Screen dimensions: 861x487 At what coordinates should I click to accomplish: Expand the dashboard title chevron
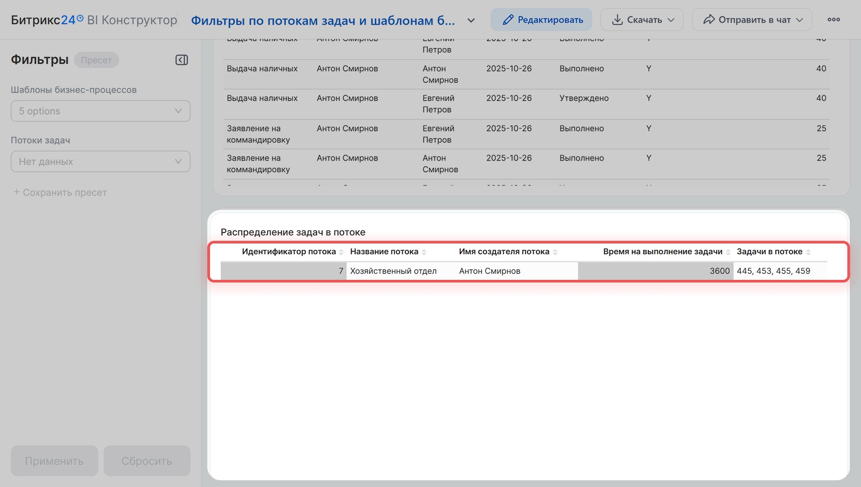point(471,21)
